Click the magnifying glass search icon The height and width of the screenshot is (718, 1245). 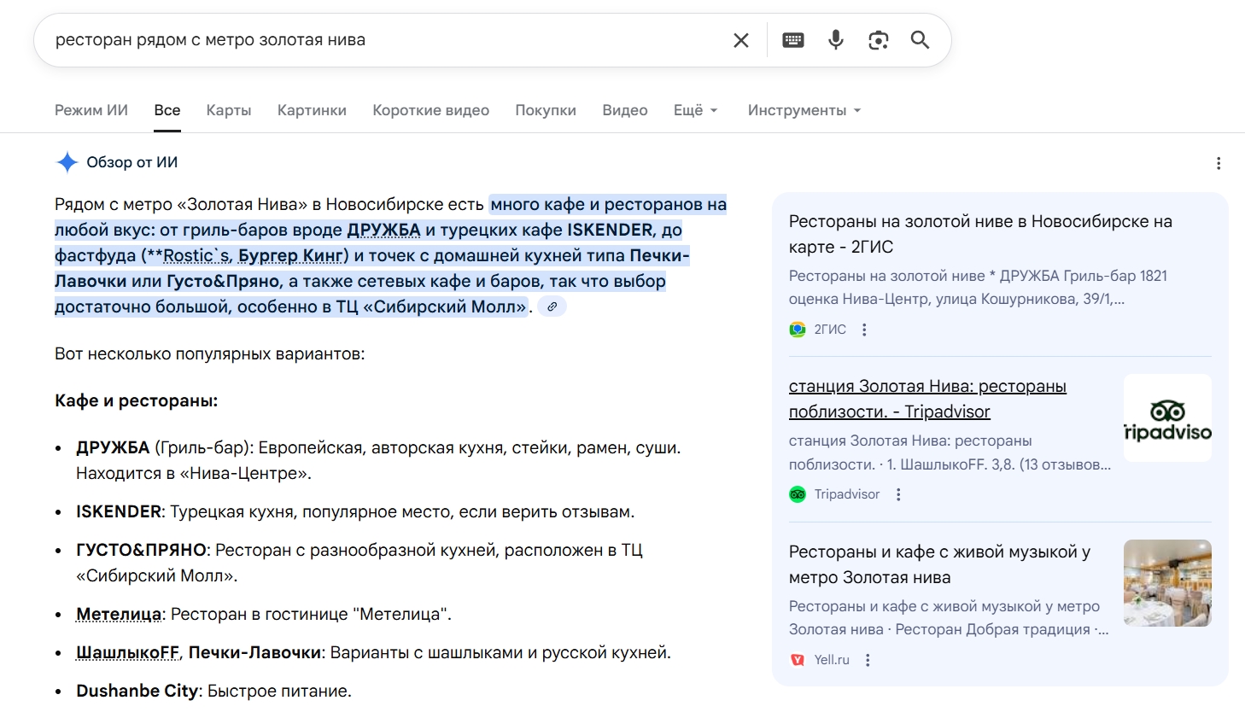[920, 39]
